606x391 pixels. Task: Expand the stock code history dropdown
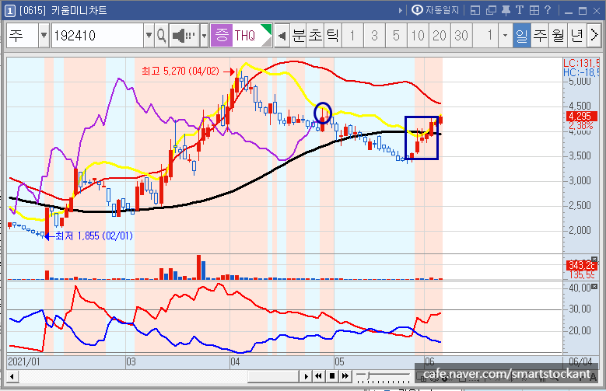149,36
